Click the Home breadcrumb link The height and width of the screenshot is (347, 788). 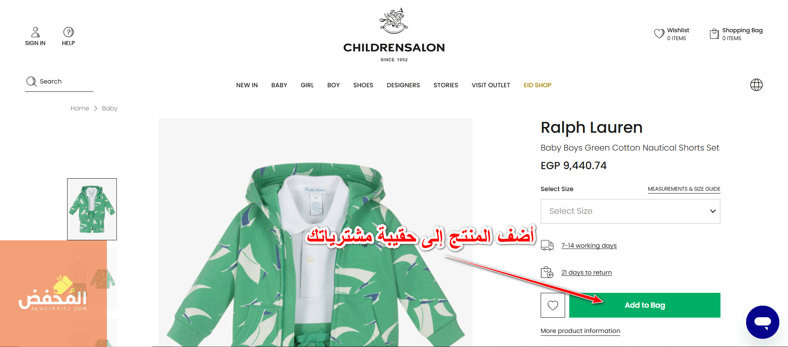click(x=80, y=108)
